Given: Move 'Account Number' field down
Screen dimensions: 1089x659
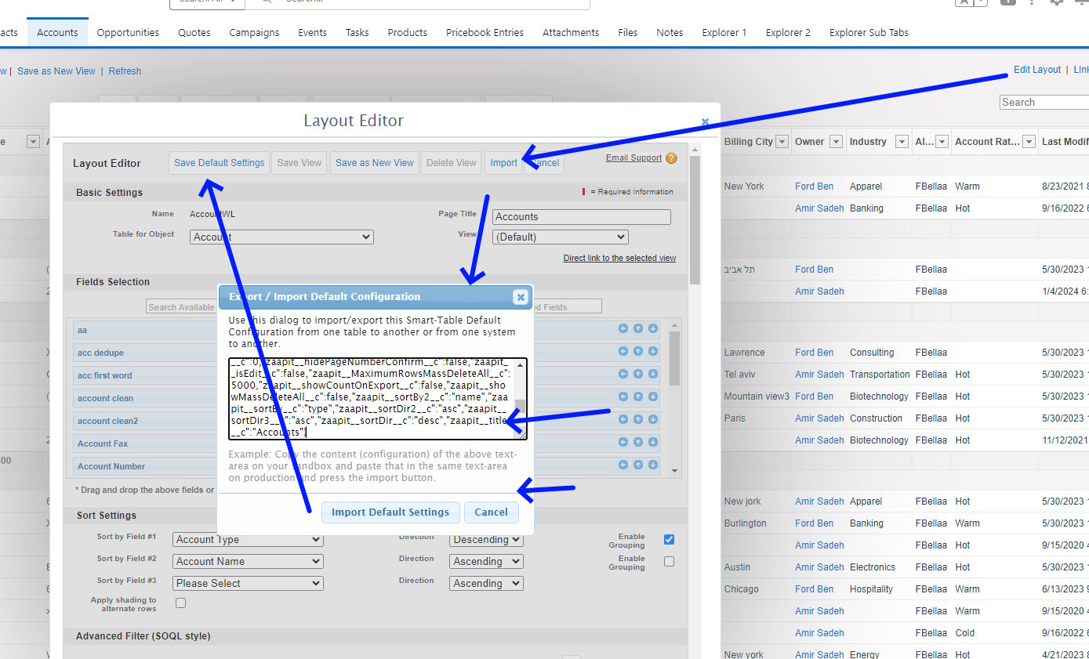Looking at the screenshot, I should click(x=653, y=465).
